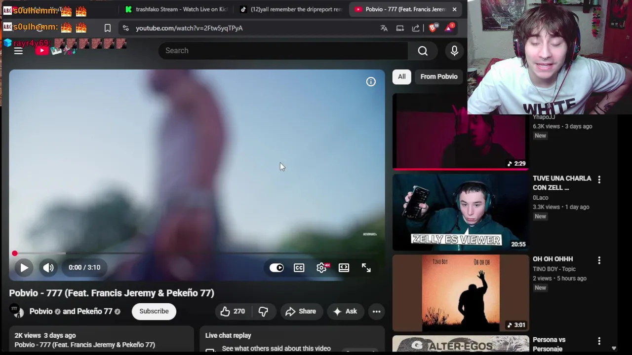Image resolution: width=632 pixels, height=355 pixels.
Task: Open the YouTube hamburger guide menu
Action: (18, 50)
